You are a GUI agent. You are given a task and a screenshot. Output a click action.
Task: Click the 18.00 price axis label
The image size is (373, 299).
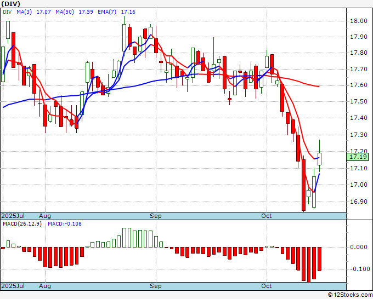point(359,21)
